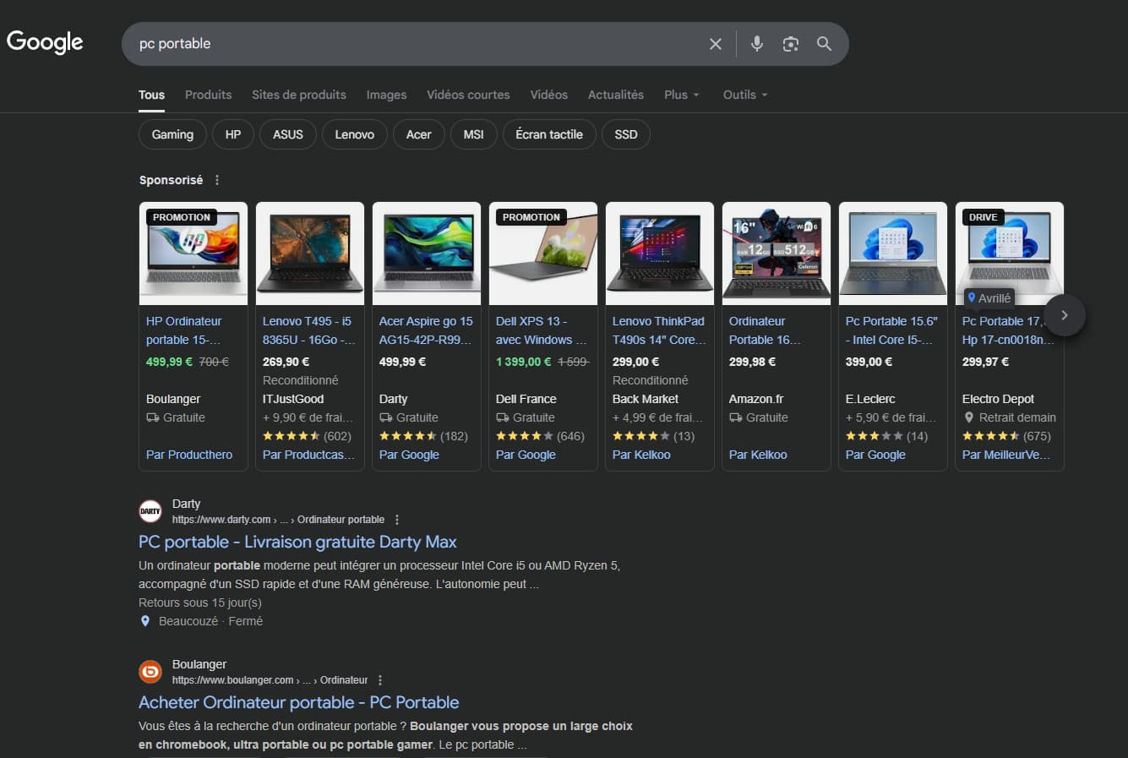The height and width of the screenshot is (758, 1128).
Task: Apply the SSD filter chip
Action: pos(625,134)
